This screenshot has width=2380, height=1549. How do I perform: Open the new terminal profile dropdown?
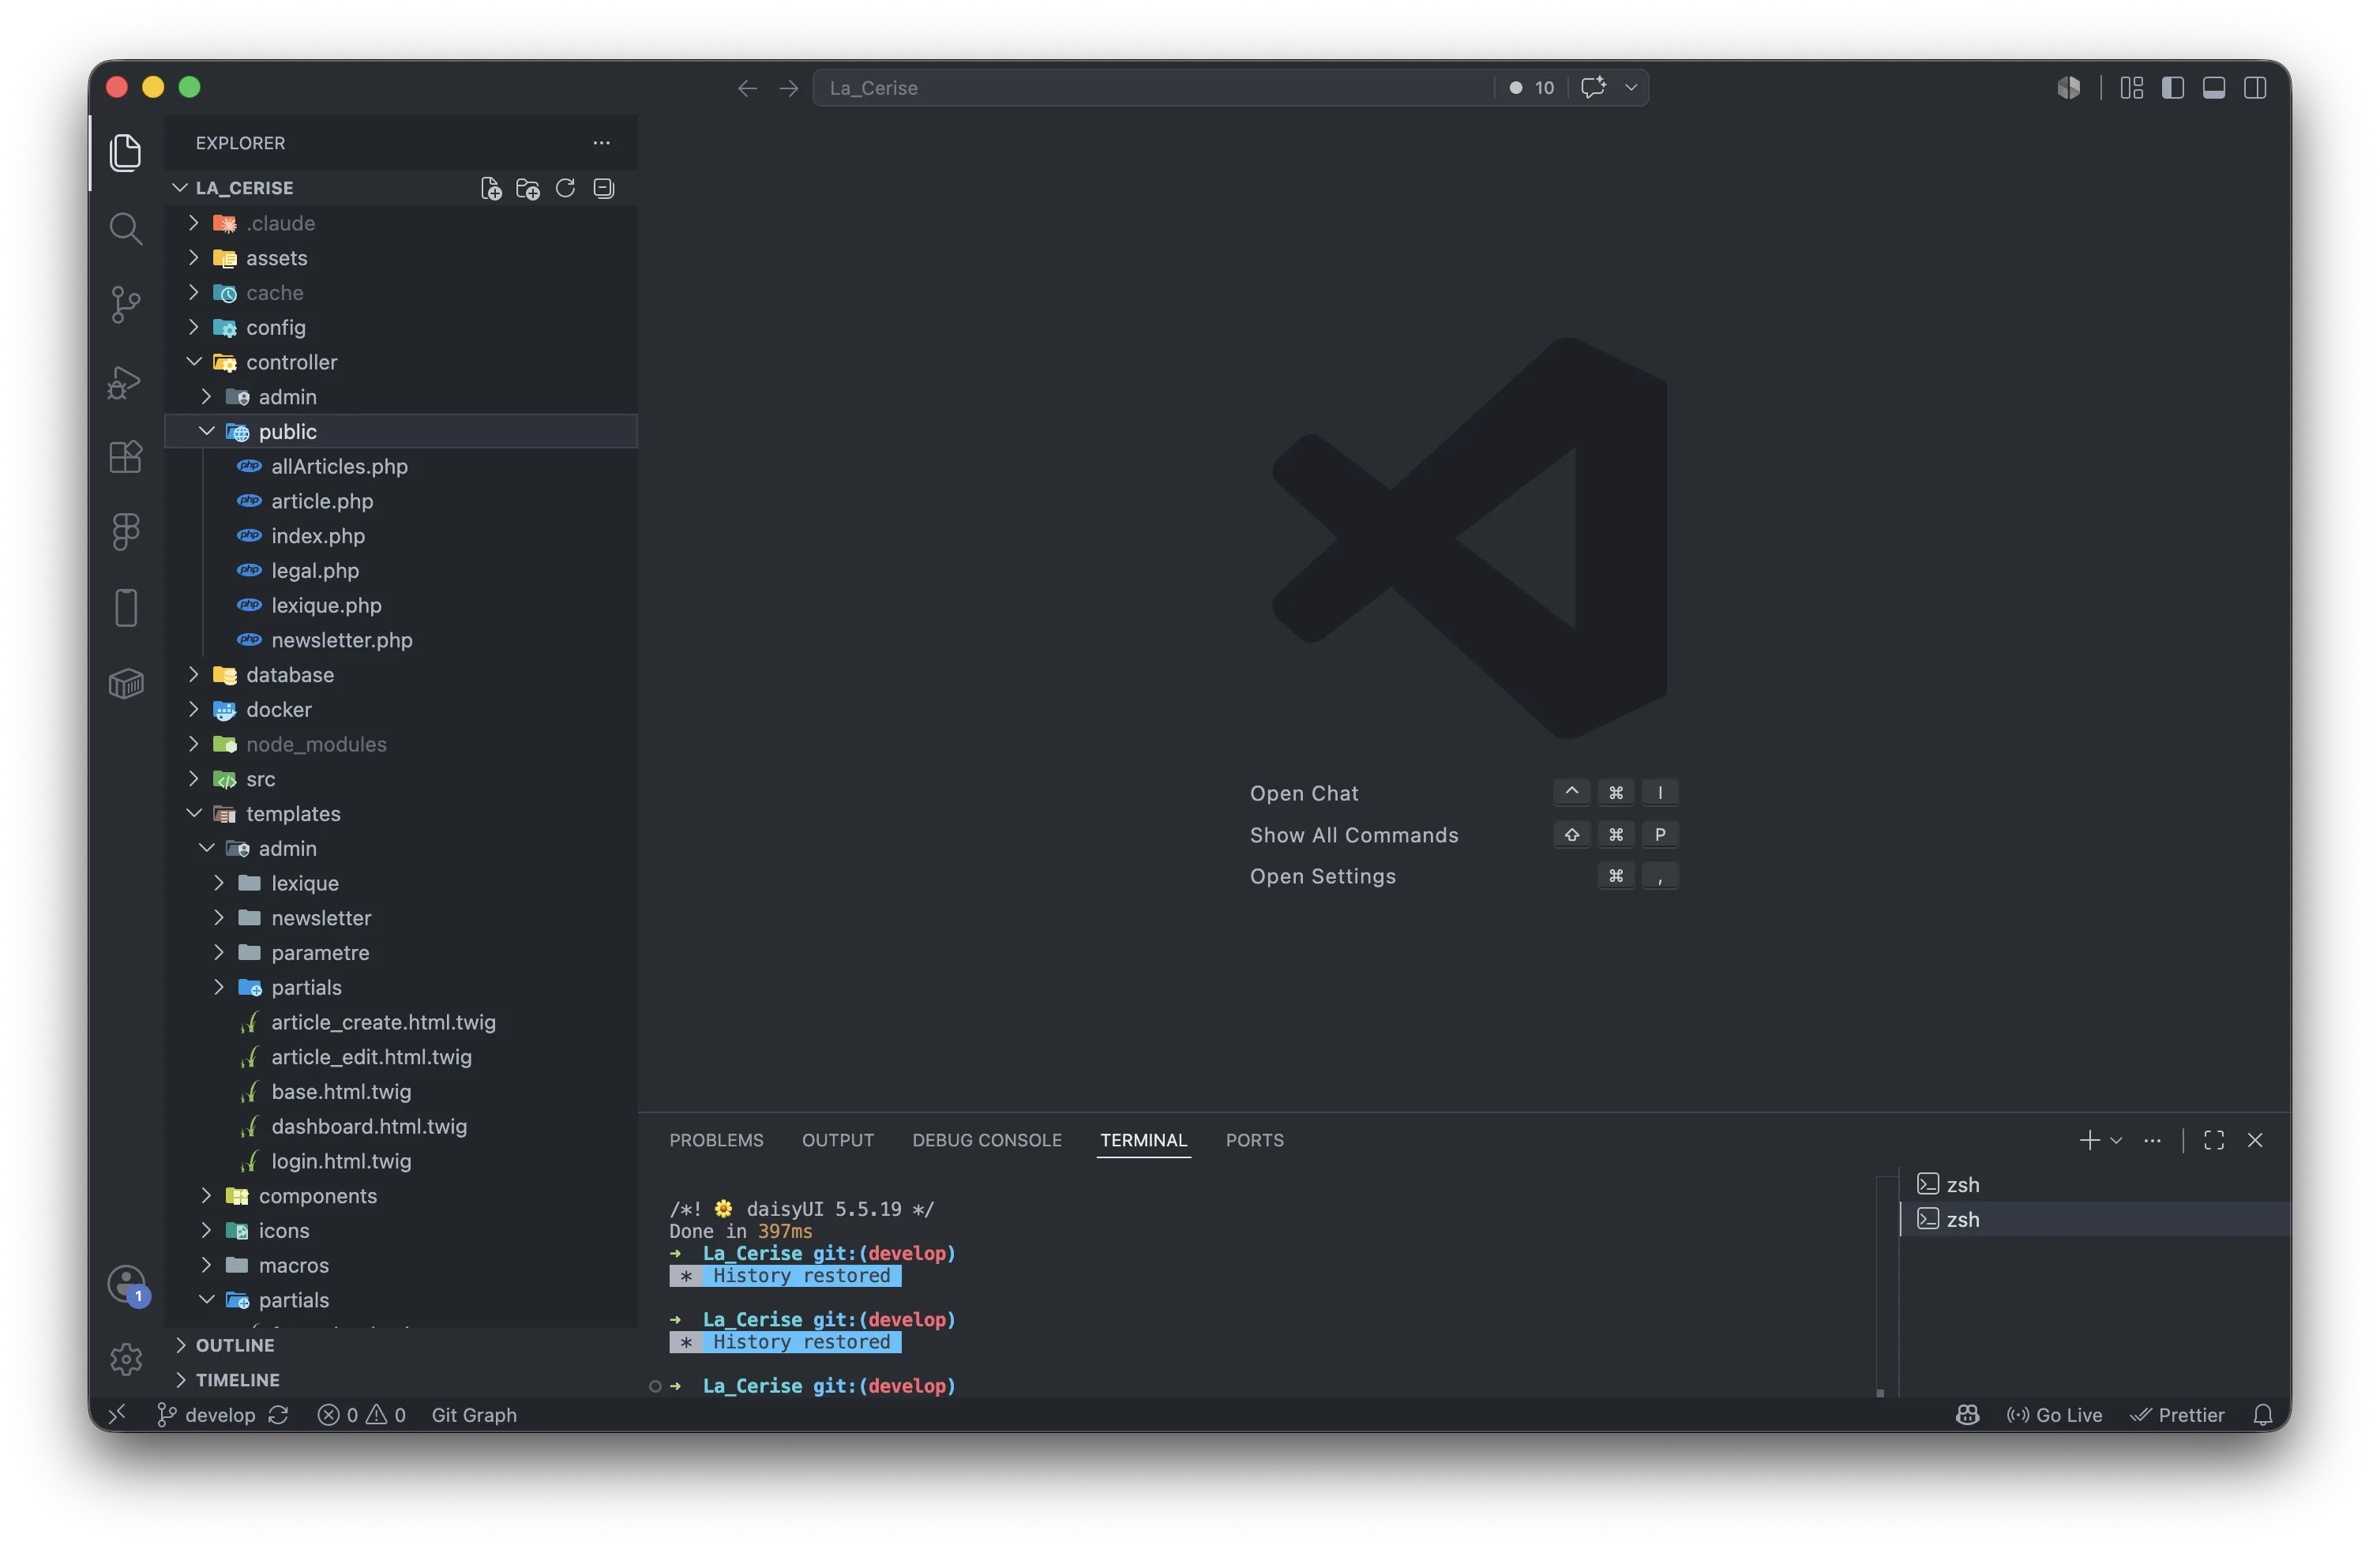2116,1140
